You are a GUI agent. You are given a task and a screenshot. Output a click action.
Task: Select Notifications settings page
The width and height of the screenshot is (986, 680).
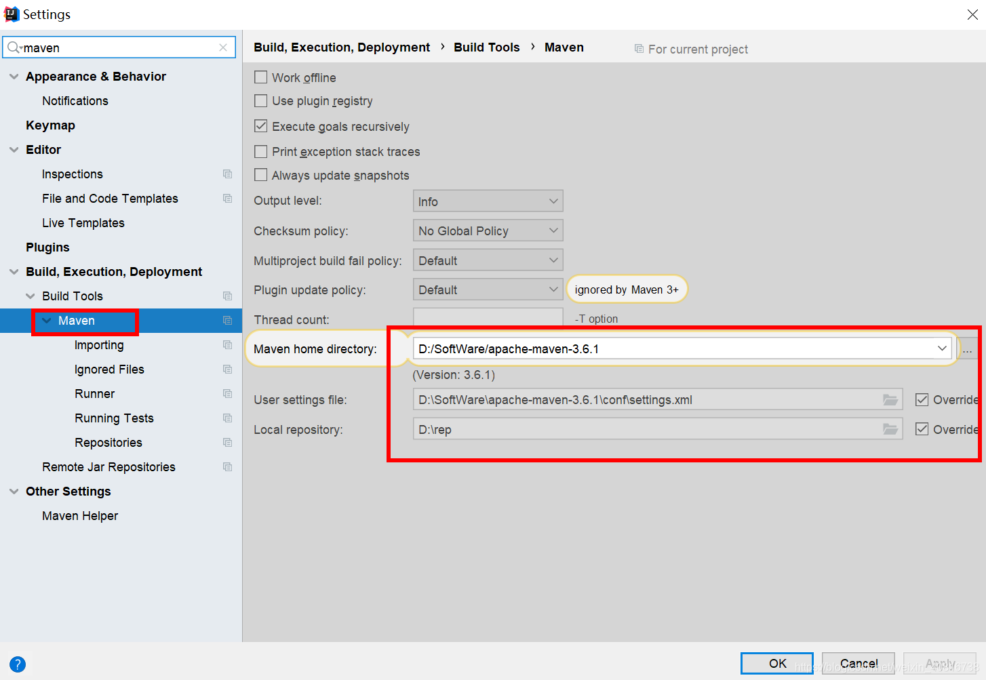[75, 101]
